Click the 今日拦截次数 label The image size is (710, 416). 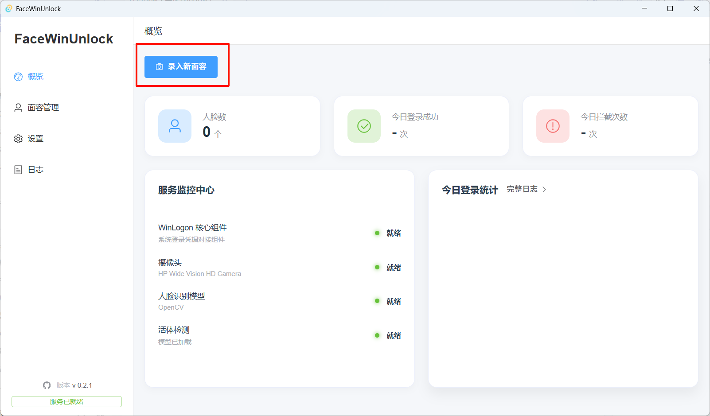604,117
